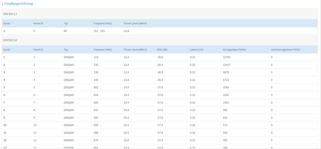
Task: Select the DOCSIS 3.0 section label
Action: pyautogui.click(x=10, y=40)
